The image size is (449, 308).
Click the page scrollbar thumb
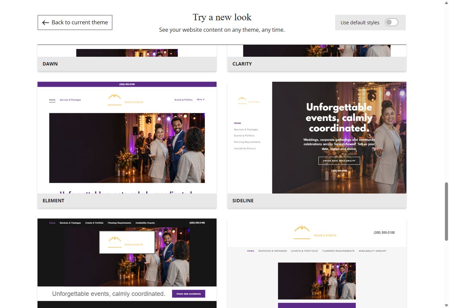coord(446,211)
